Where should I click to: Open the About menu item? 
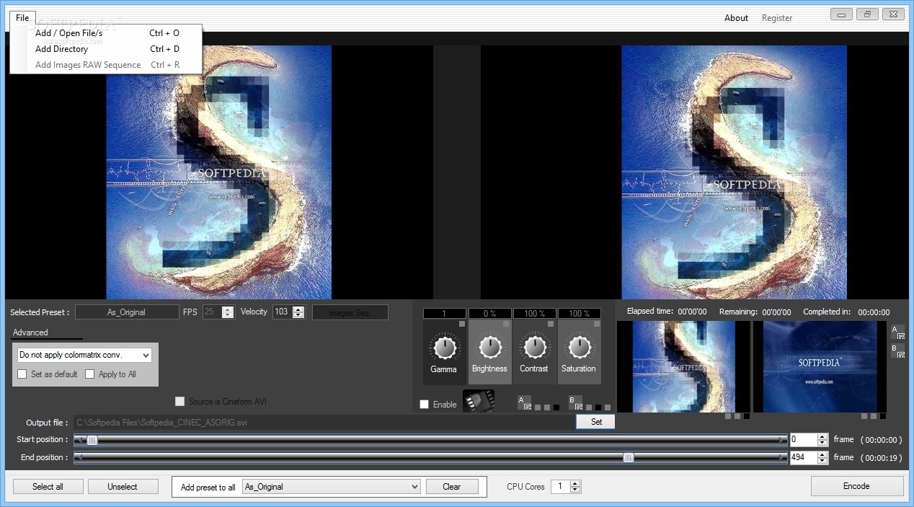[736, 18]
